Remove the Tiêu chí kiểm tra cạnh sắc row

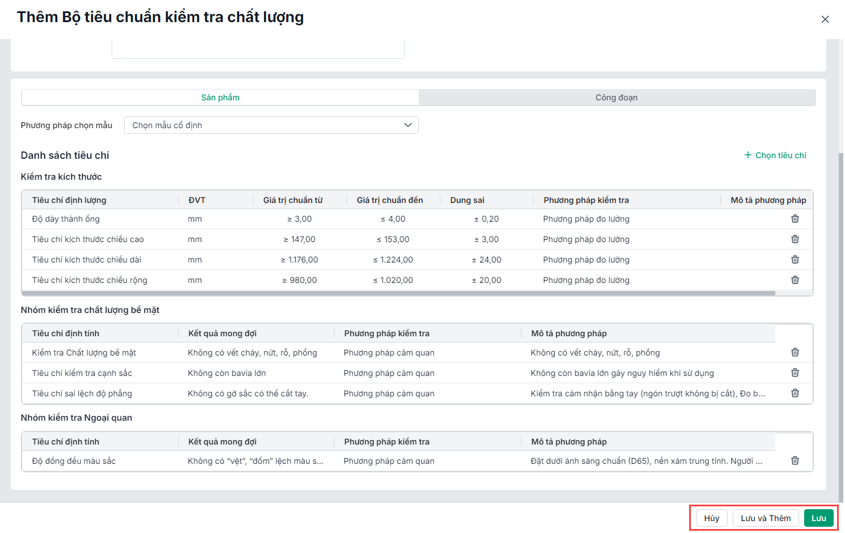[795, 373]
